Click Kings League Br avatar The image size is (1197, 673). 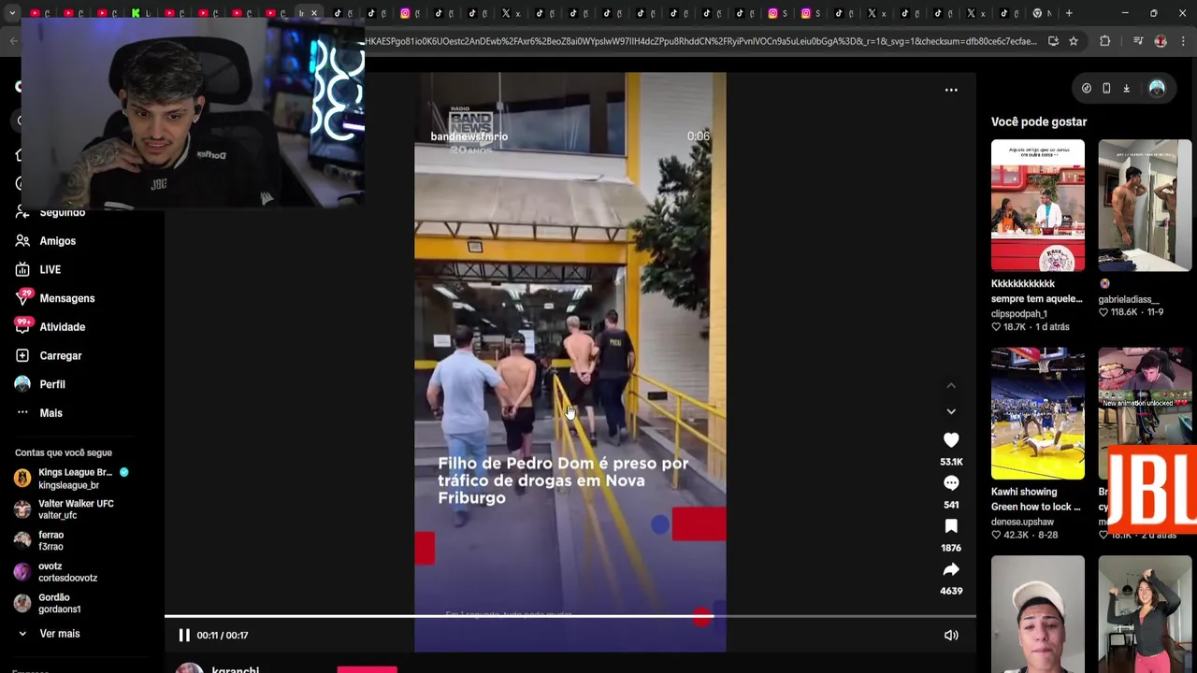pos(22,479)
